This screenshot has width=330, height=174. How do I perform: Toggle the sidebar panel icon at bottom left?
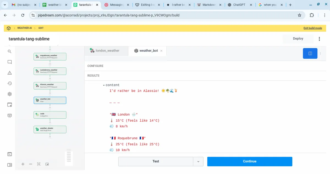click(x=10, y=165)
